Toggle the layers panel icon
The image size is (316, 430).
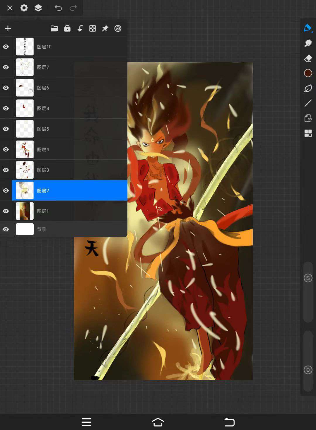(x=38, y=8)
